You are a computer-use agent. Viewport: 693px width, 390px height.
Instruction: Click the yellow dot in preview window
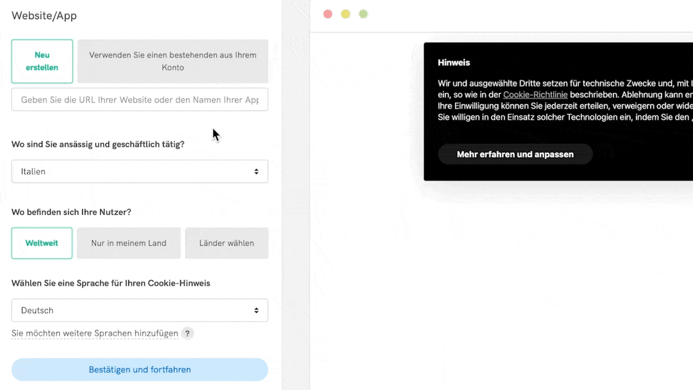[345, 14]
